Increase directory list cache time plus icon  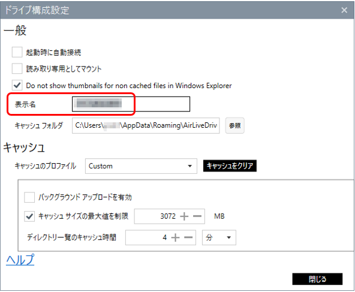click(176, 237)
